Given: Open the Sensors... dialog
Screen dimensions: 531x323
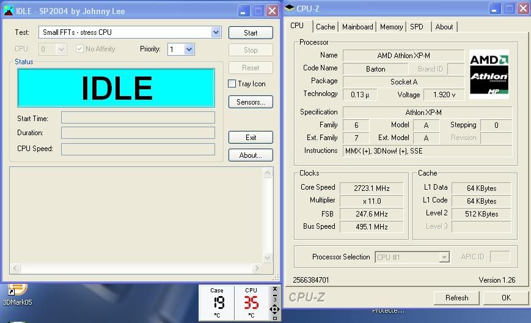Looking at the screenshot, I should pos(251,102).
